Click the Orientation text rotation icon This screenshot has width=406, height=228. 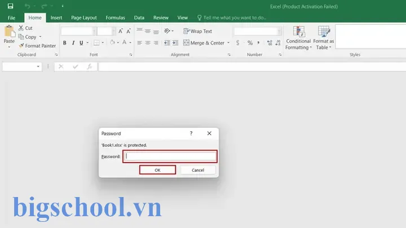(167, 31)
